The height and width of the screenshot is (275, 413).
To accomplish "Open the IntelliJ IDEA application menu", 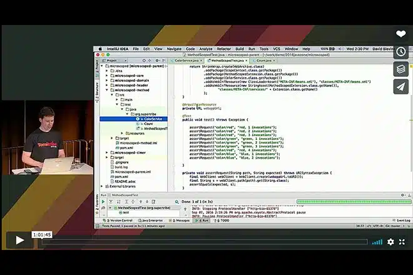I will 118,49.
